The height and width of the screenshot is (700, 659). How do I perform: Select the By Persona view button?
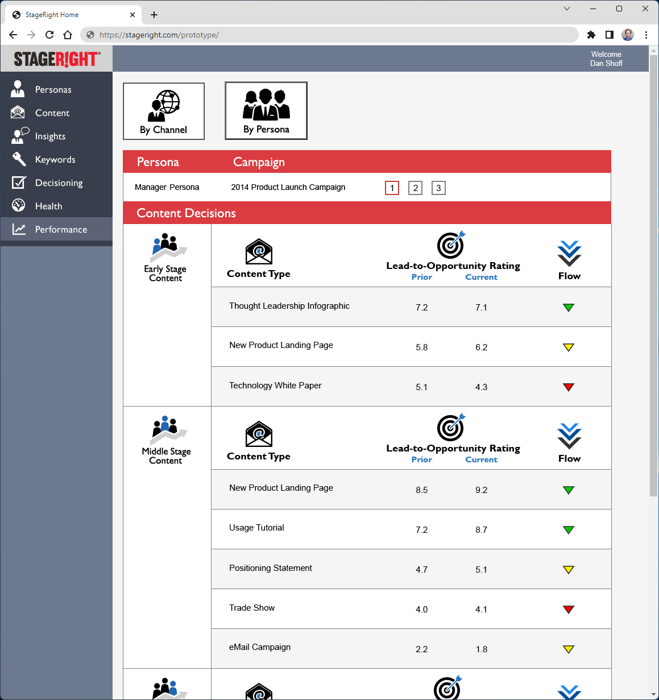[x=266, y=111]
